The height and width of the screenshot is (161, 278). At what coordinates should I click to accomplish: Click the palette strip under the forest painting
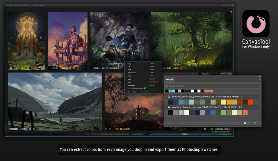[172, 68]
